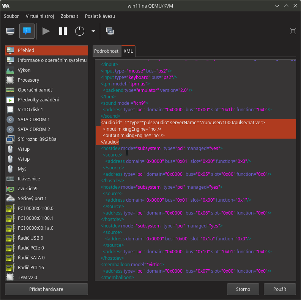Click the memballoon model="virtio" line
The width and height of the screenshot is (301, 300).
pos(132,264)
